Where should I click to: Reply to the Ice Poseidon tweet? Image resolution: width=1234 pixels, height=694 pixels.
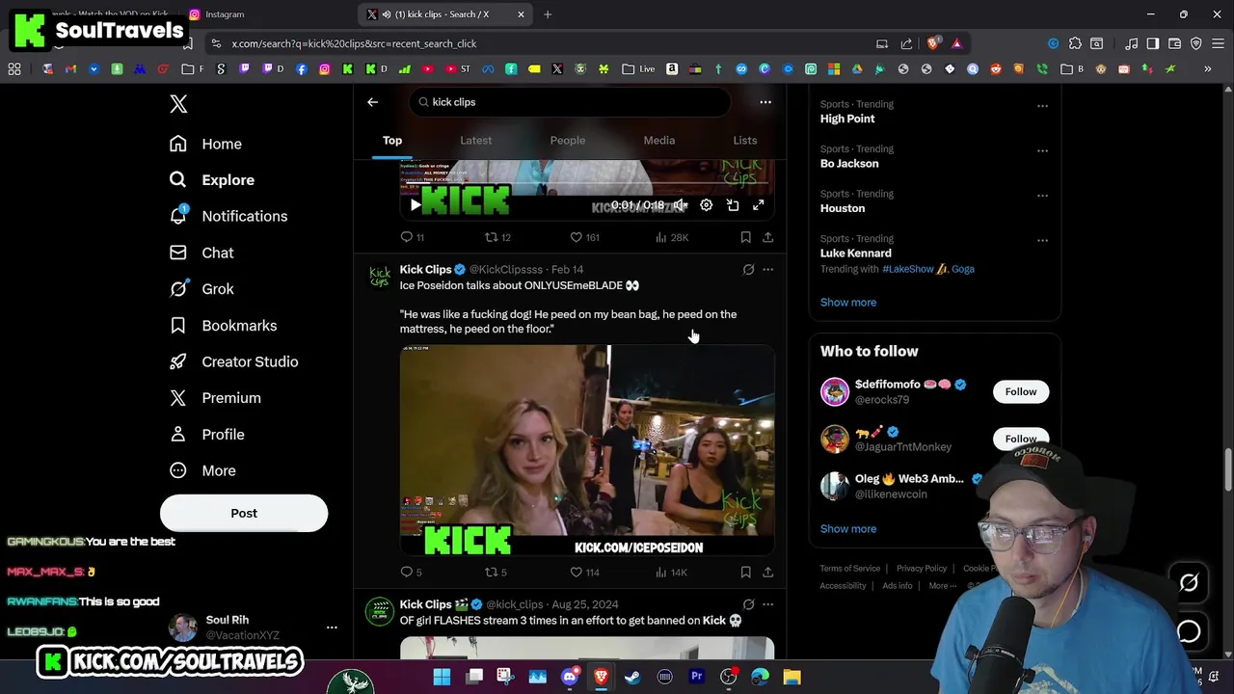(x=412, y=573)
